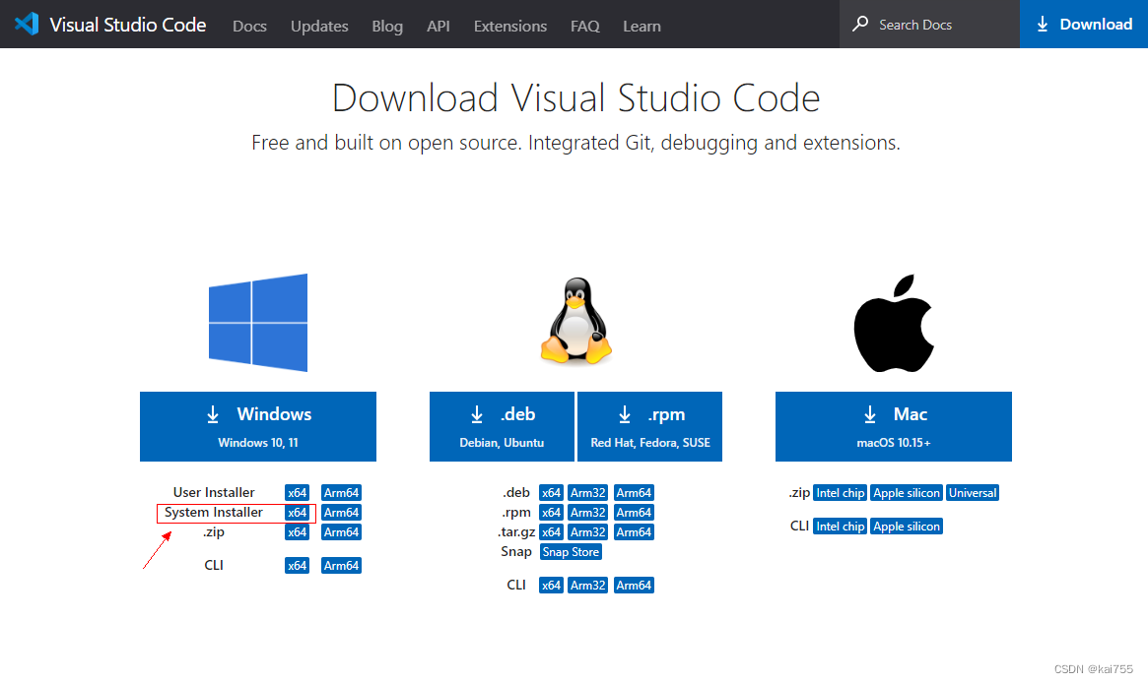Open the API navigation link
1148x683 pixels.
[438, 27]
